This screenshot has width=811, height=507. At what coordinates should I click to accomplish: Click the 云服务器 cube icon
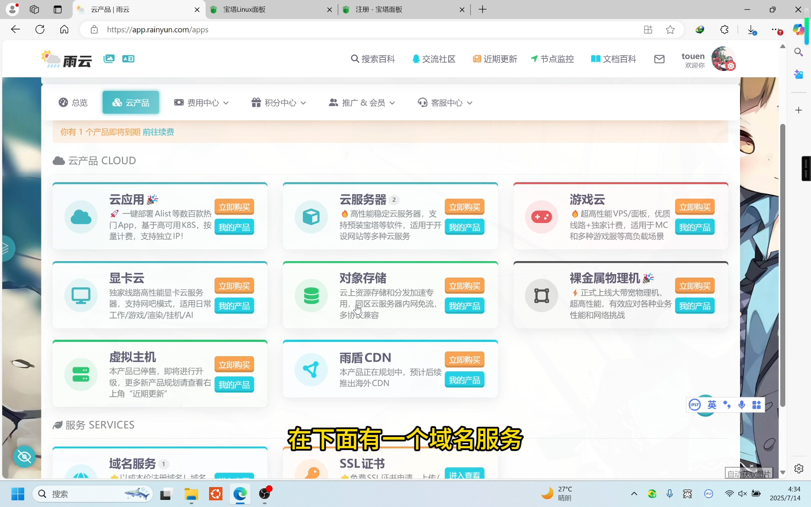[x=311, y=217]
